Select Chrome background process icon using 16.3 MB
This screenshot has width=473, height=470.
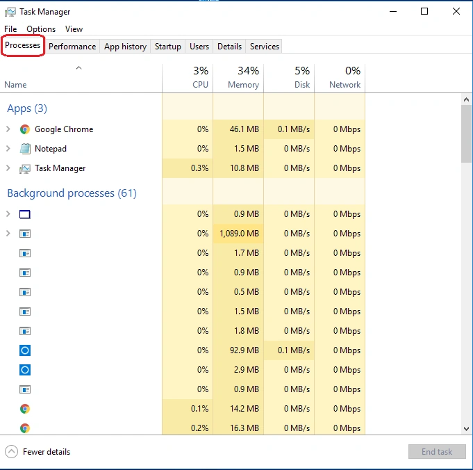click(x=25, y=428)
